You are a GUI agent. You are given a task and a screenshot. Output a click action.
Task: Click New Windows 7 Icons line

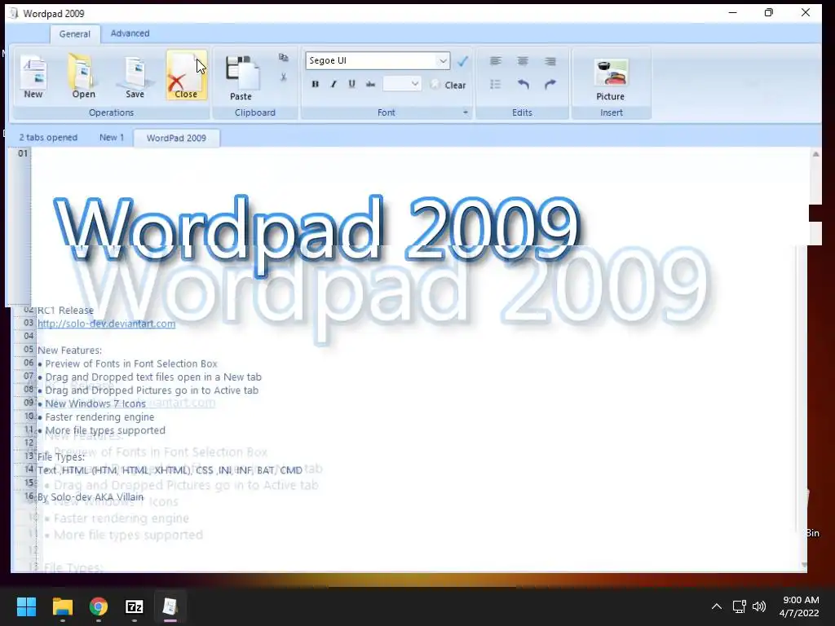click(95, 403)
